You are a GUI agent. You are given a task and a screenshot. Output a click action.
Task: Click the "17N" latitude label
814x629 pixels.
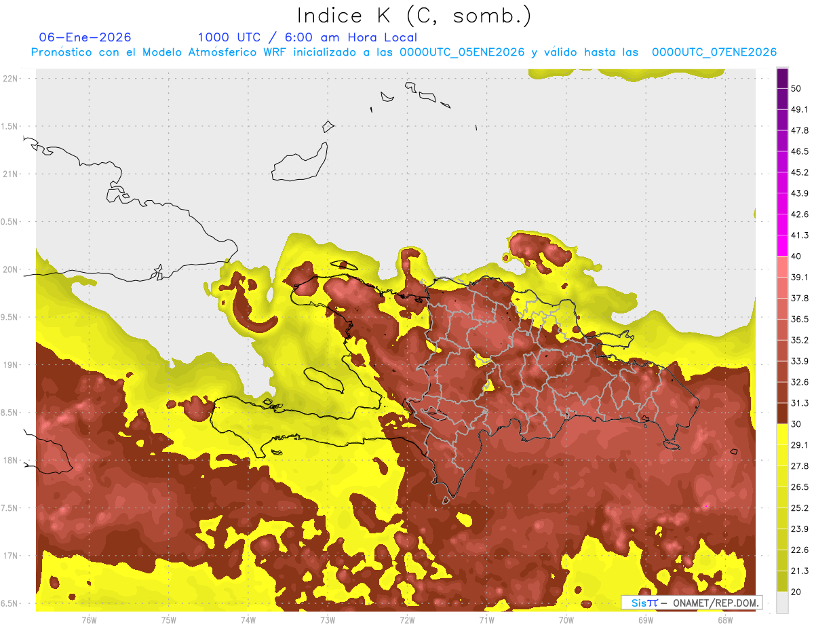coord(11,556)
